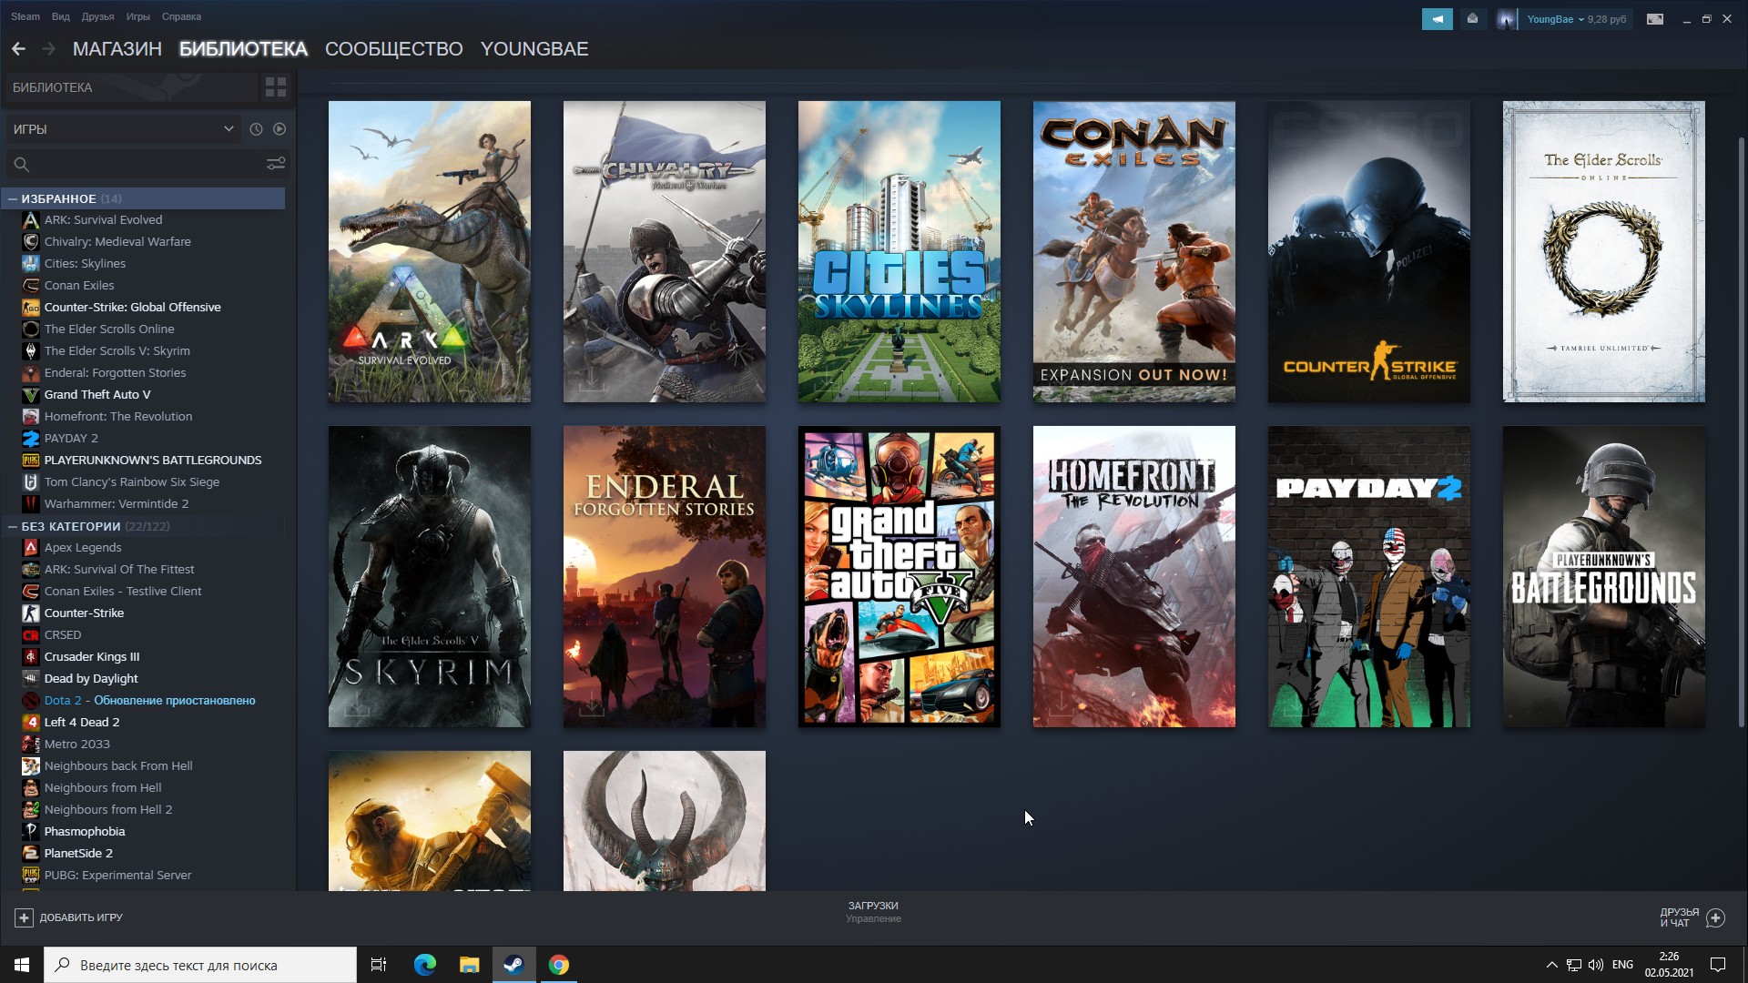Viewport: 1748px width, 983px height.
Task: Select Counter-Strike: Global Offensive in sidebar
Action: click(133, 308)
